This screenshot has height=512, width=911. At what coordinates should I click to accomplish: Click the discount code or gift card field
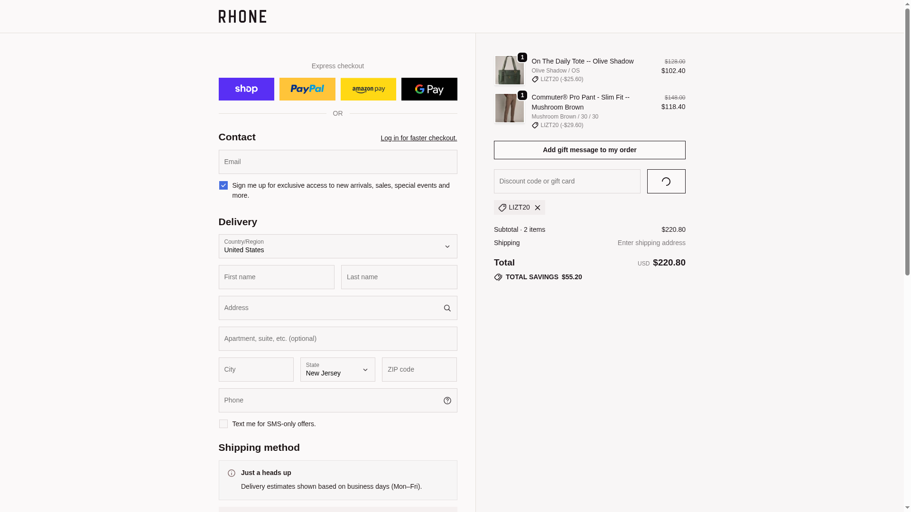[x=567, y=182]
